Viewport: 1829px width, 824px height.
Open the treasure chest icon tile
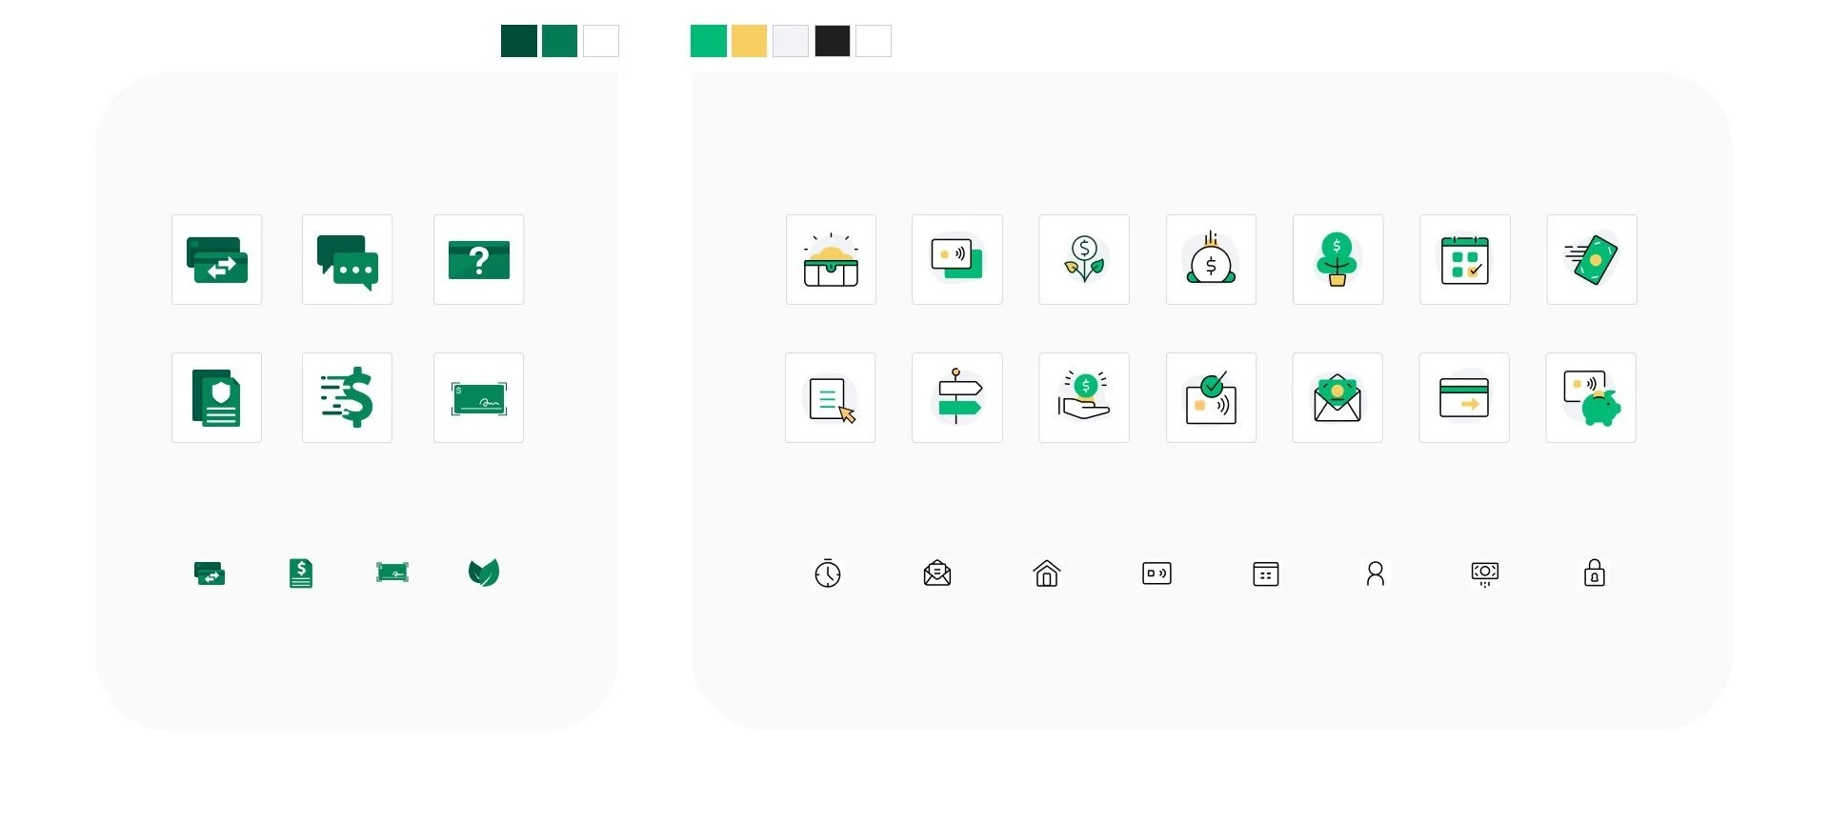click(831, 259)
